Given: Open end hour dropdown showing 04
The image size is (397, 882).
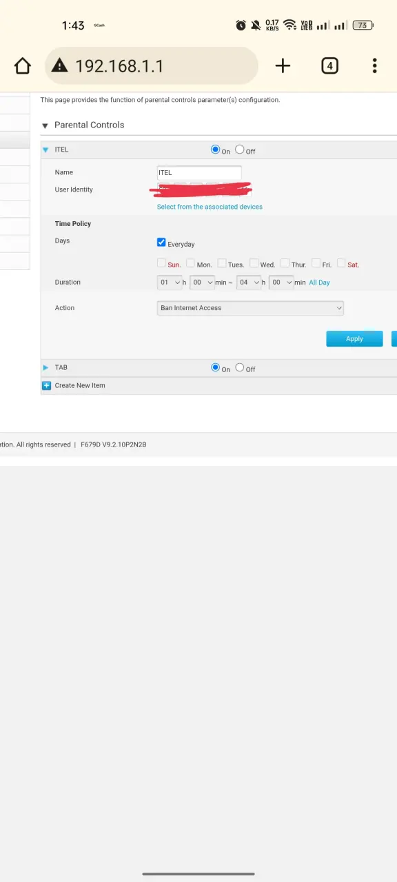Looking at the screenshot, I should pos(249,283).
